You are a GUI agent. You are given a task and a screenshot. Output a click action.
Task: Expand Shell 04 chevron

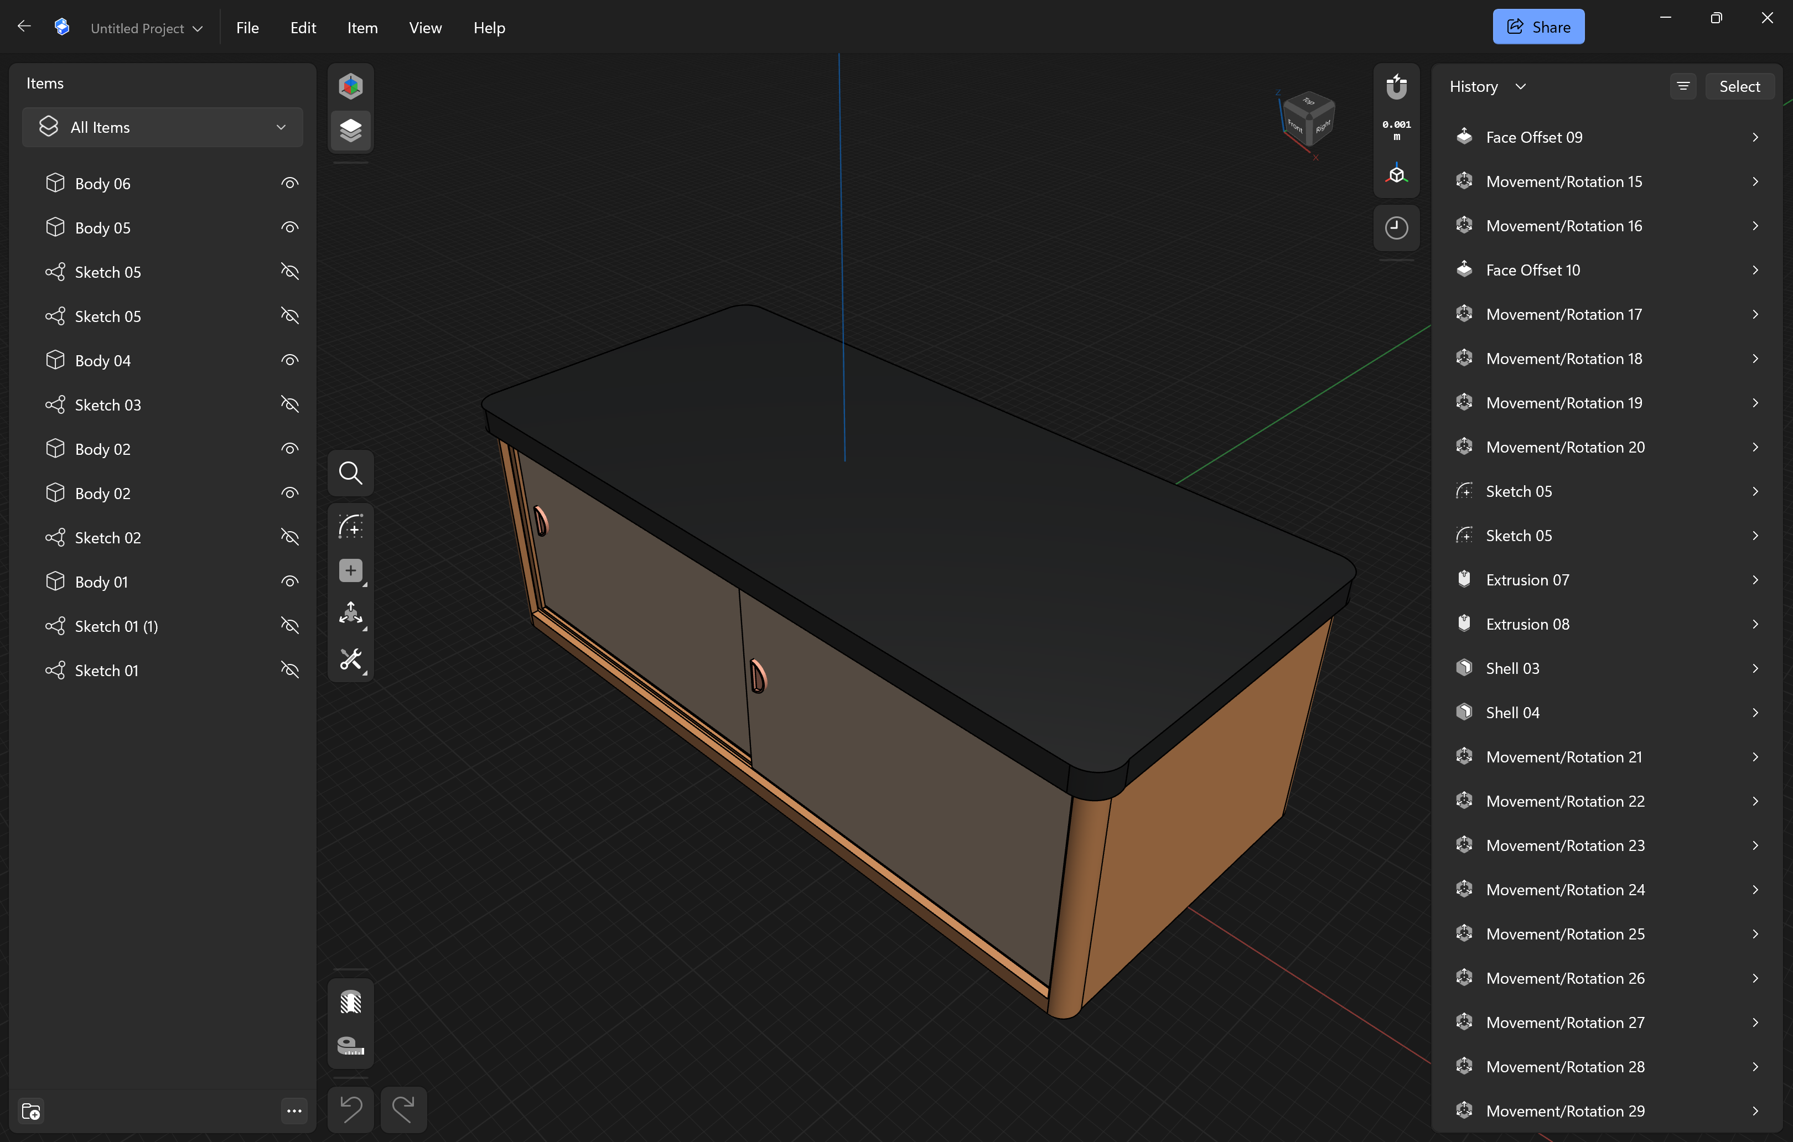point(1755,713)
